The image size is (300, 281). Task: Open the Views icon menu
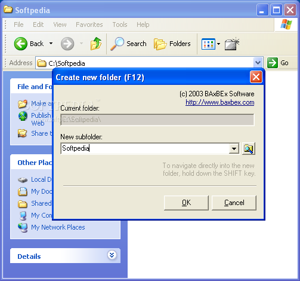coord(208,44)
